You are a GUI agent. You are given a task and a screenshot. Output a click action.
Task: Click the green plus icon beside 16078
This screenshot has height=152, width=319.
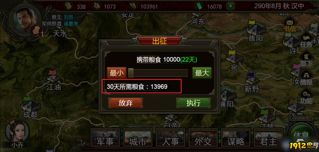click(x=231, y=6)
